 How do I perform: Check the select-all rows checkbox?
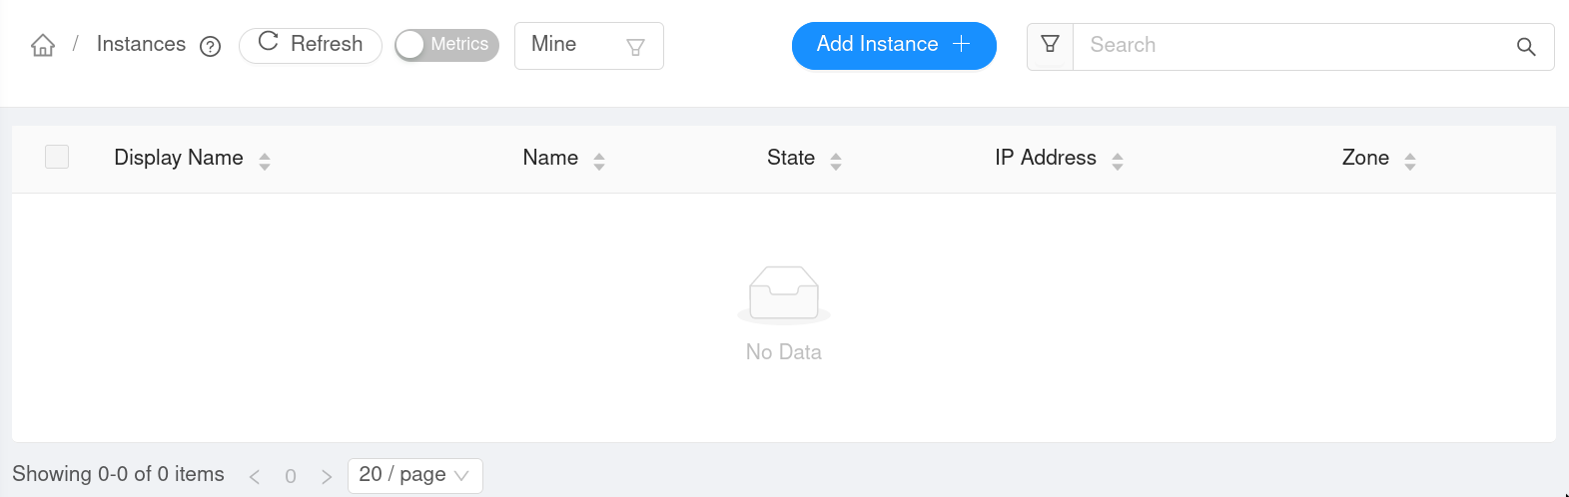pos(57,157)
